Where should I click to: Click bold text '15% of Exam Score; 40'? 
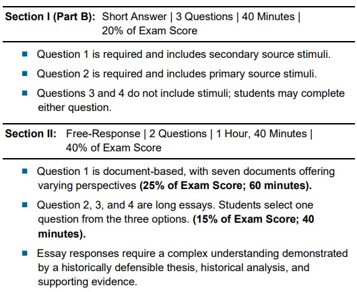(255, 219)
